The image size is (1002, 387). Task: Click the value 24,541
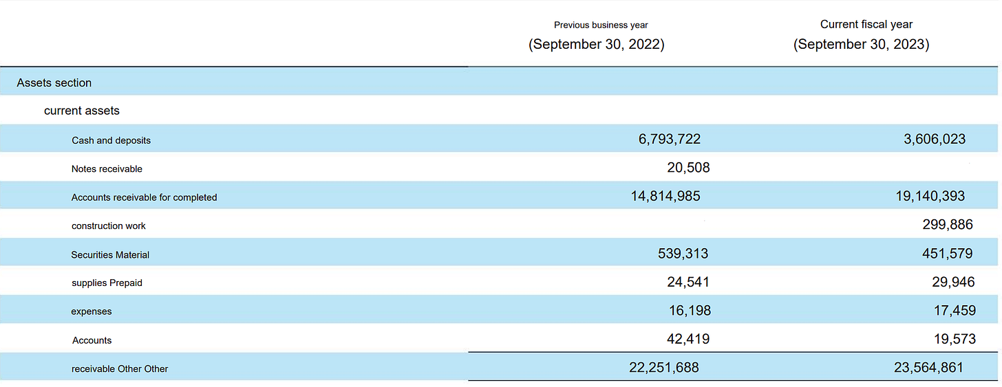(688, 282)
